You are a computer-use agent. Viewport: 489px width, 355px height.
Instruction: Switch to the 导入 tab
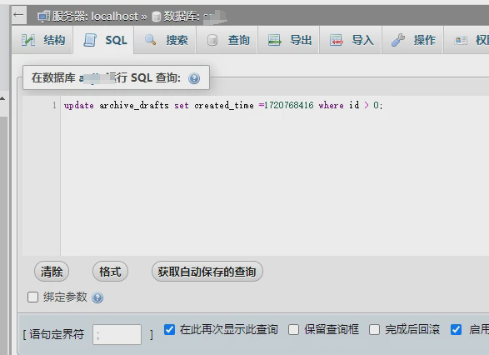point(351,40)
